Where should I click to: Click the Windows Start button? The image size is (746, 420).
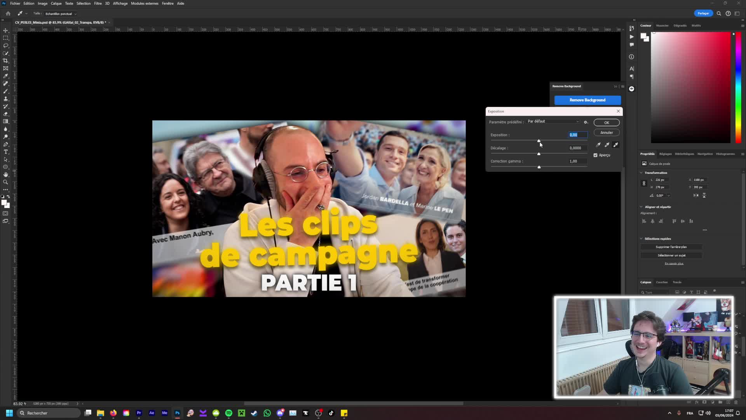pyautogui.click(x=9, y=413)
